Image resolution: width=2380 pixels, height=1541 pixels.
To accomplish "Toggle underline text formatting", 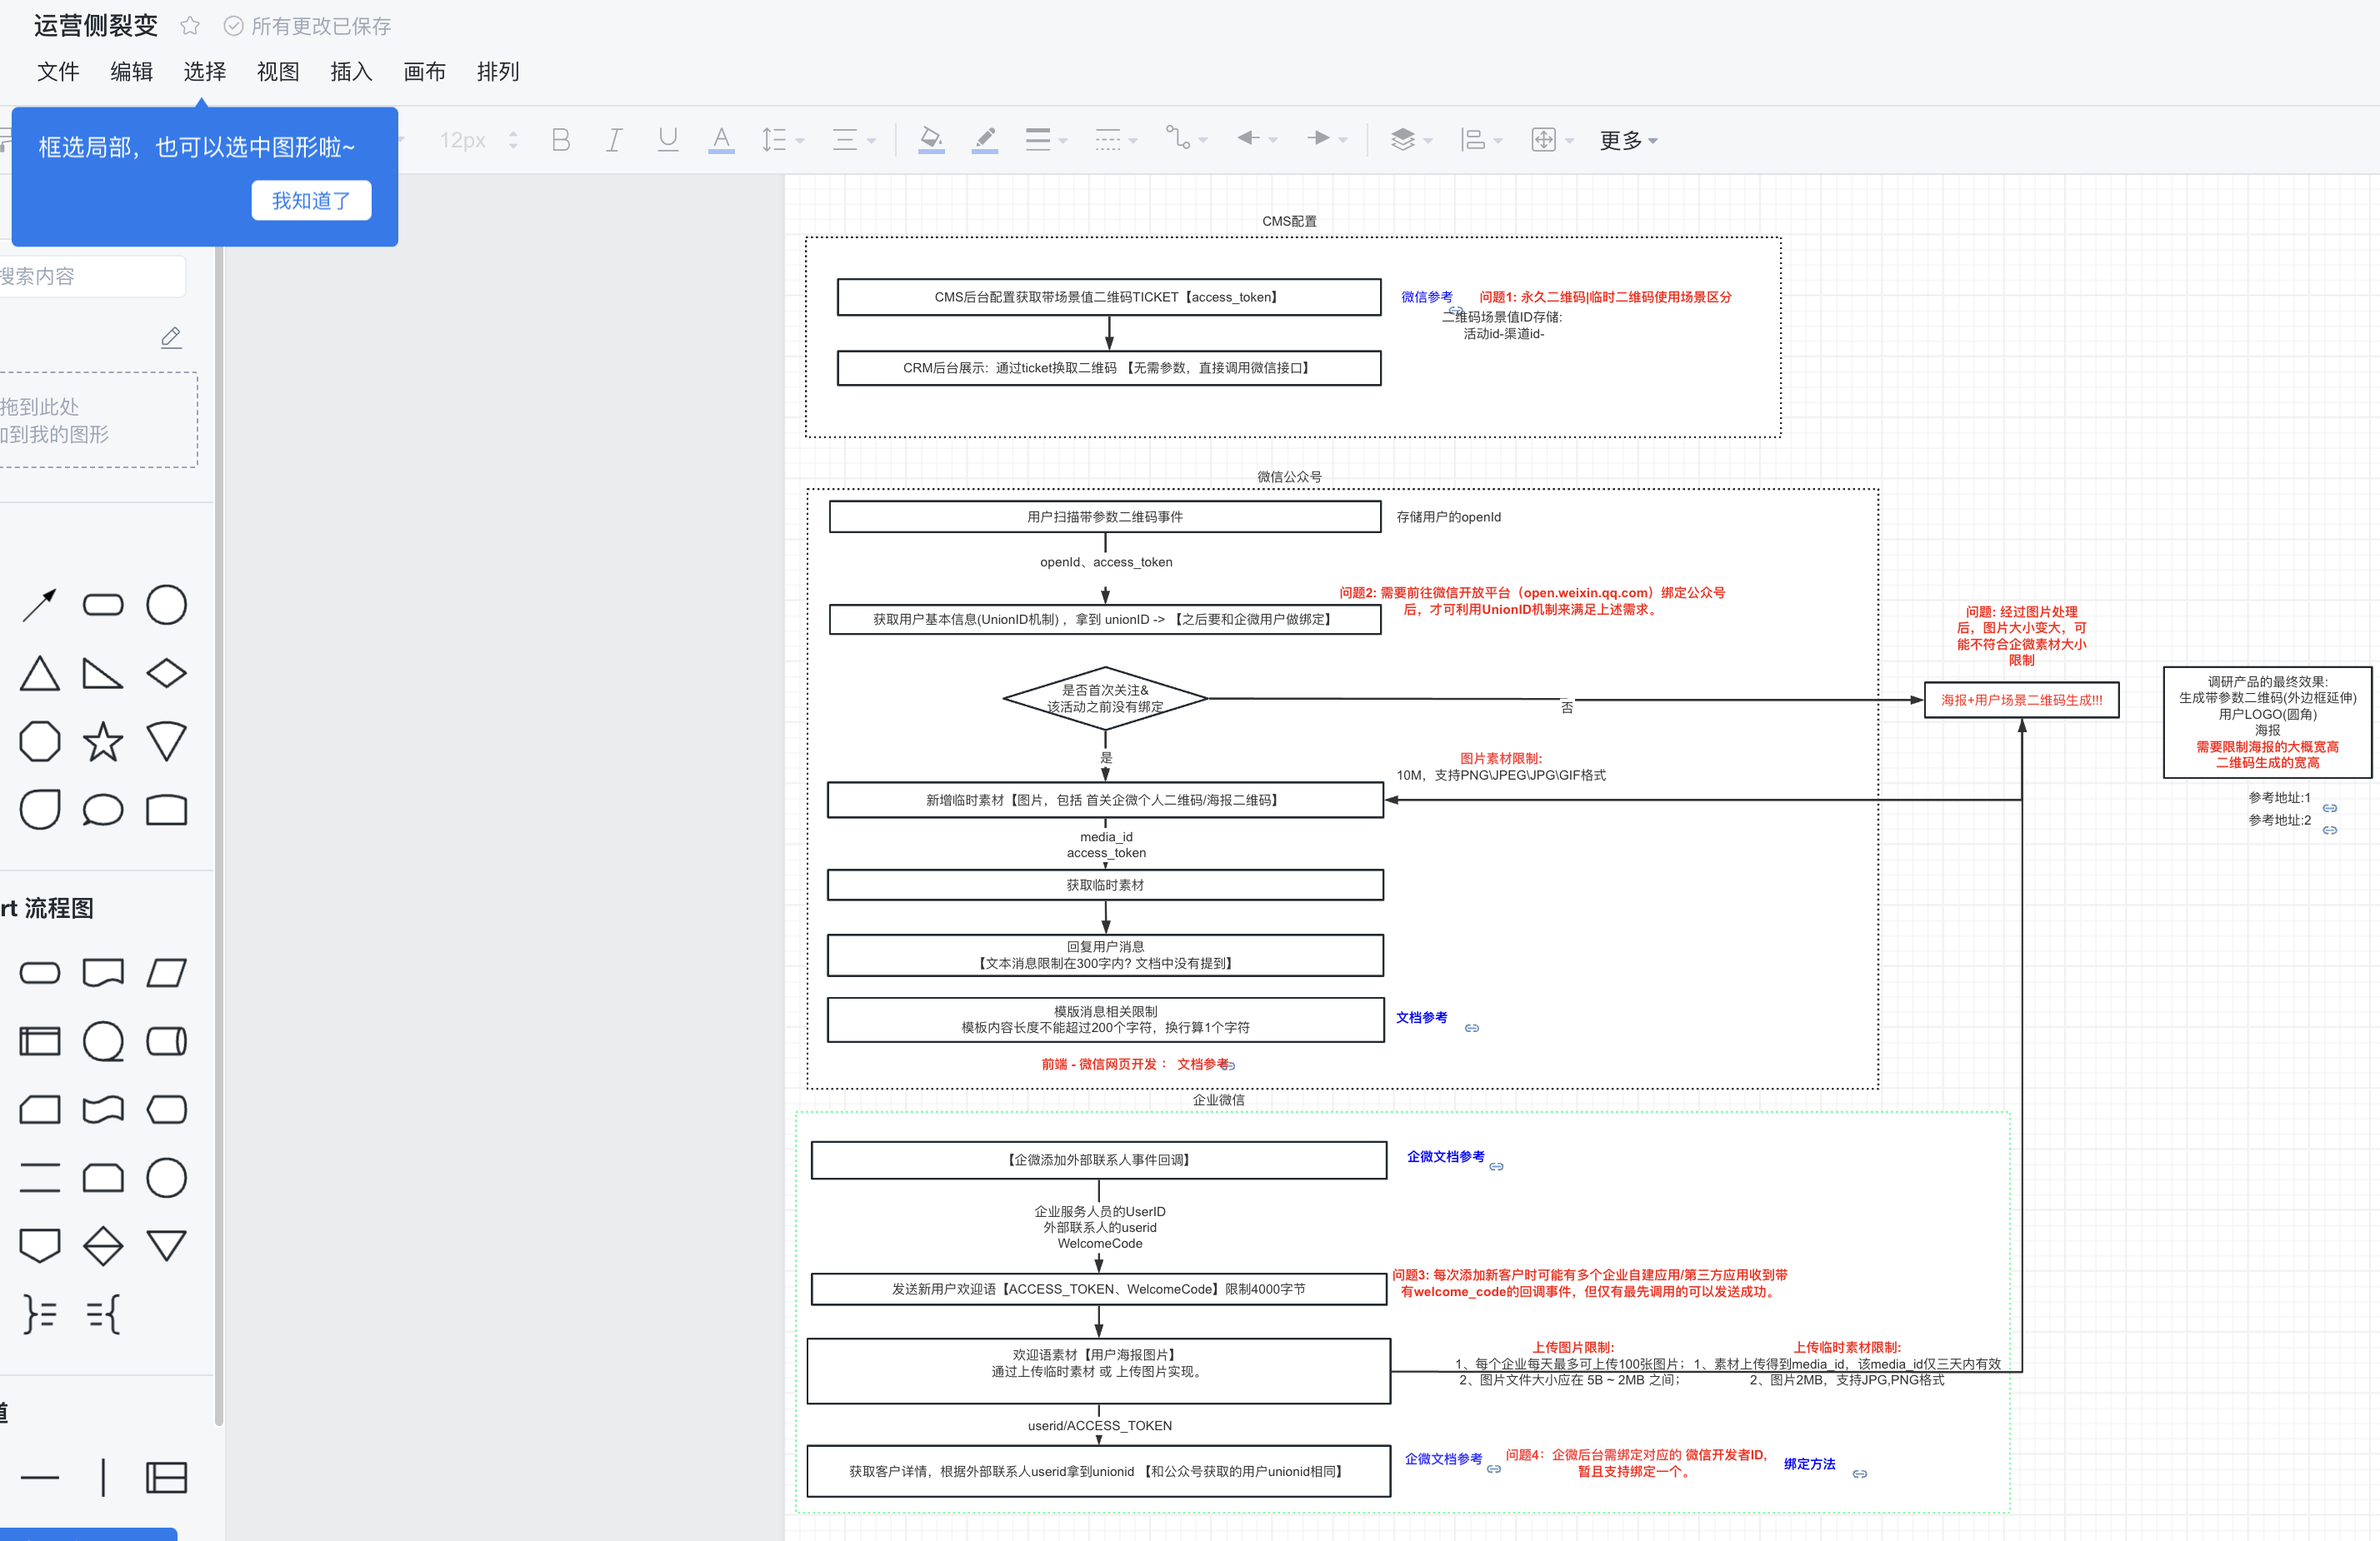I will pos(668,140).
